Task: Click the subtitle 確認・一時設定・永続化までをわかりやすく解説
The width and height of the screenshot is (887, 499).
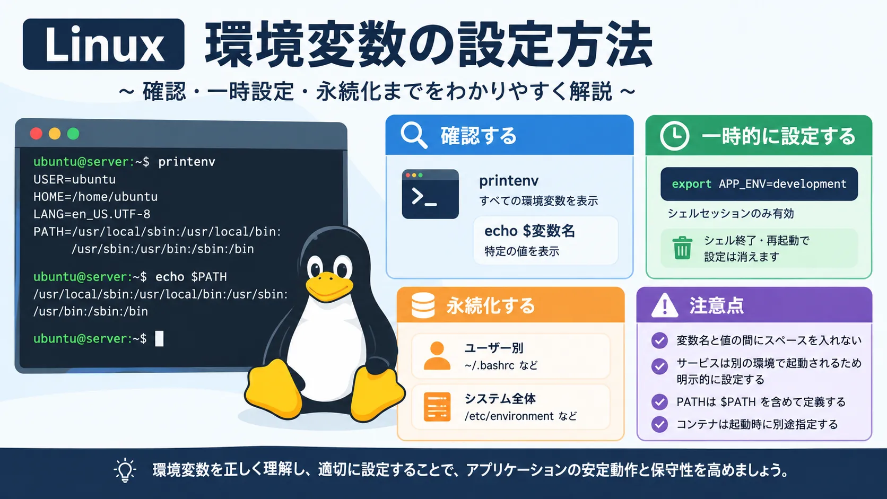Action: coord(377,92)
